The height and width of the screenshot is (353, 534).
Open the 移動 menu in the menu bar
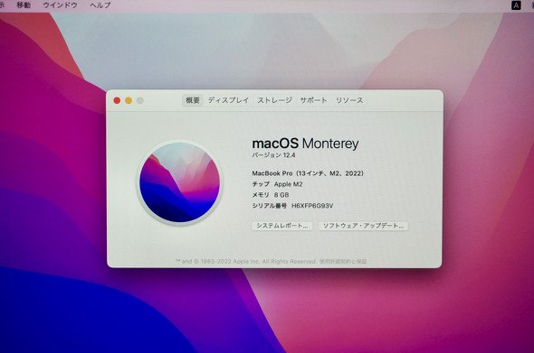(x=24, y=5)
